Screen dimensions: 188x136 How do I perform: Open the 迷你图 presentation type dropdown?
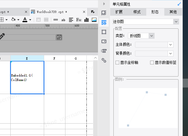(146, 22)
